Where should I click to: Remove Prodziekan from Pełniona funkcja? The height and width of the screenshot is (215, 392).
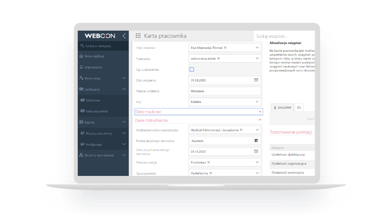pos(208,162)
